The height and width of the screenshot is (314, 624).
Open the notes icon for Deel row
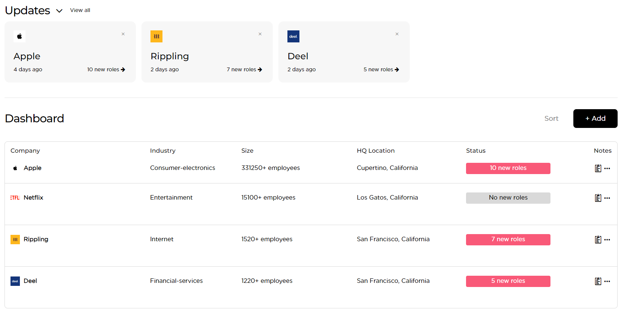[x=598, y=281]
